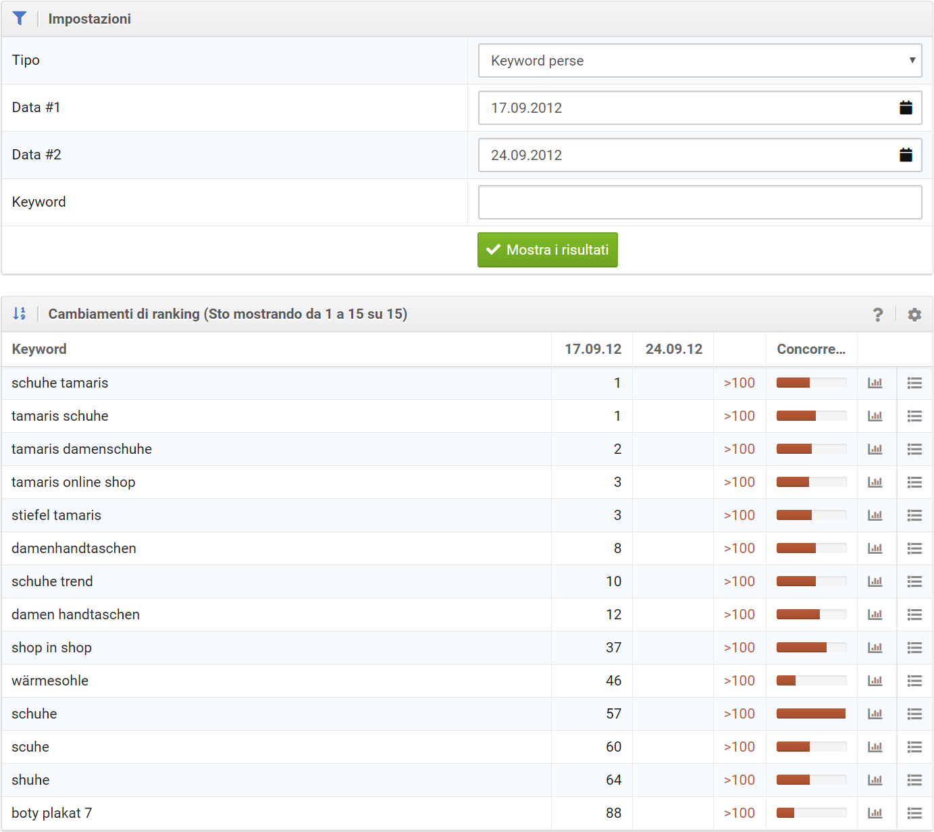Open list menu for stiefel tamaris row
Viewport: 934px width, 832px height.
coord(914,515)
